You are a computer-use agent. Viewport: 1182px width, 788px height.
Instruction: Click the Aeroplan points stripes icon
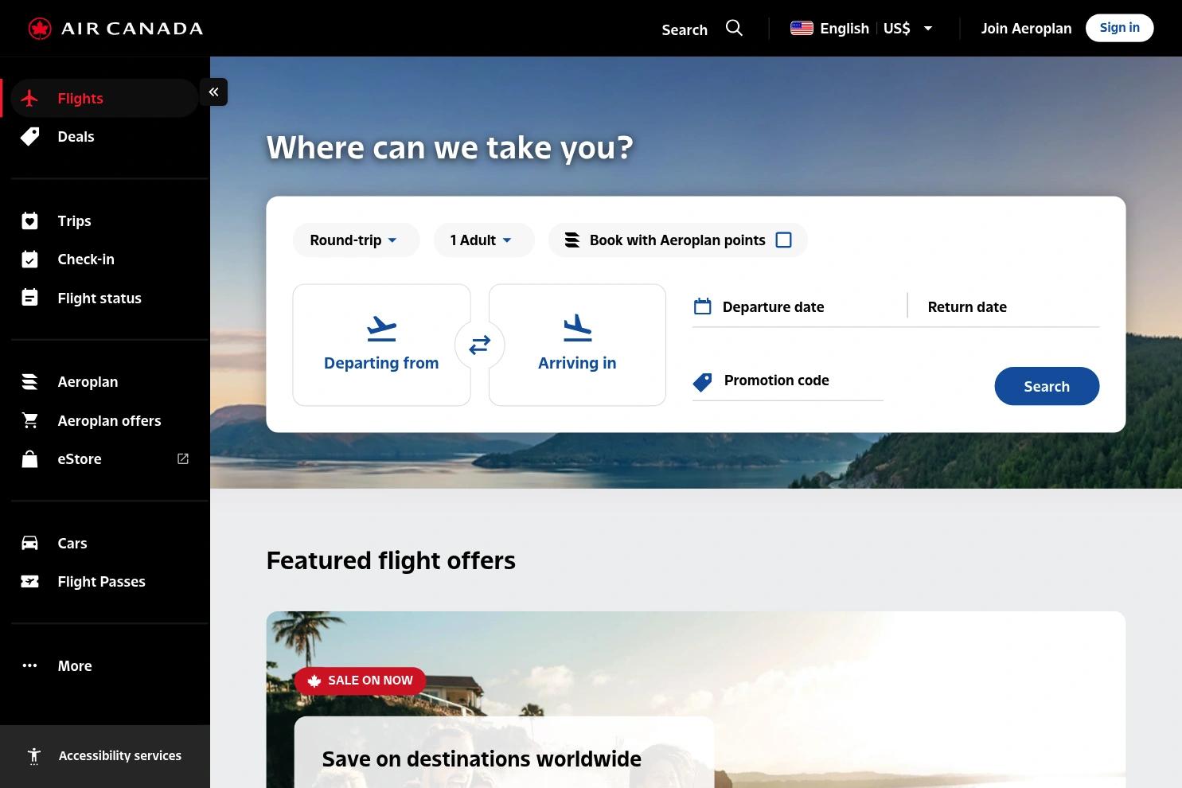pos(571,240)
